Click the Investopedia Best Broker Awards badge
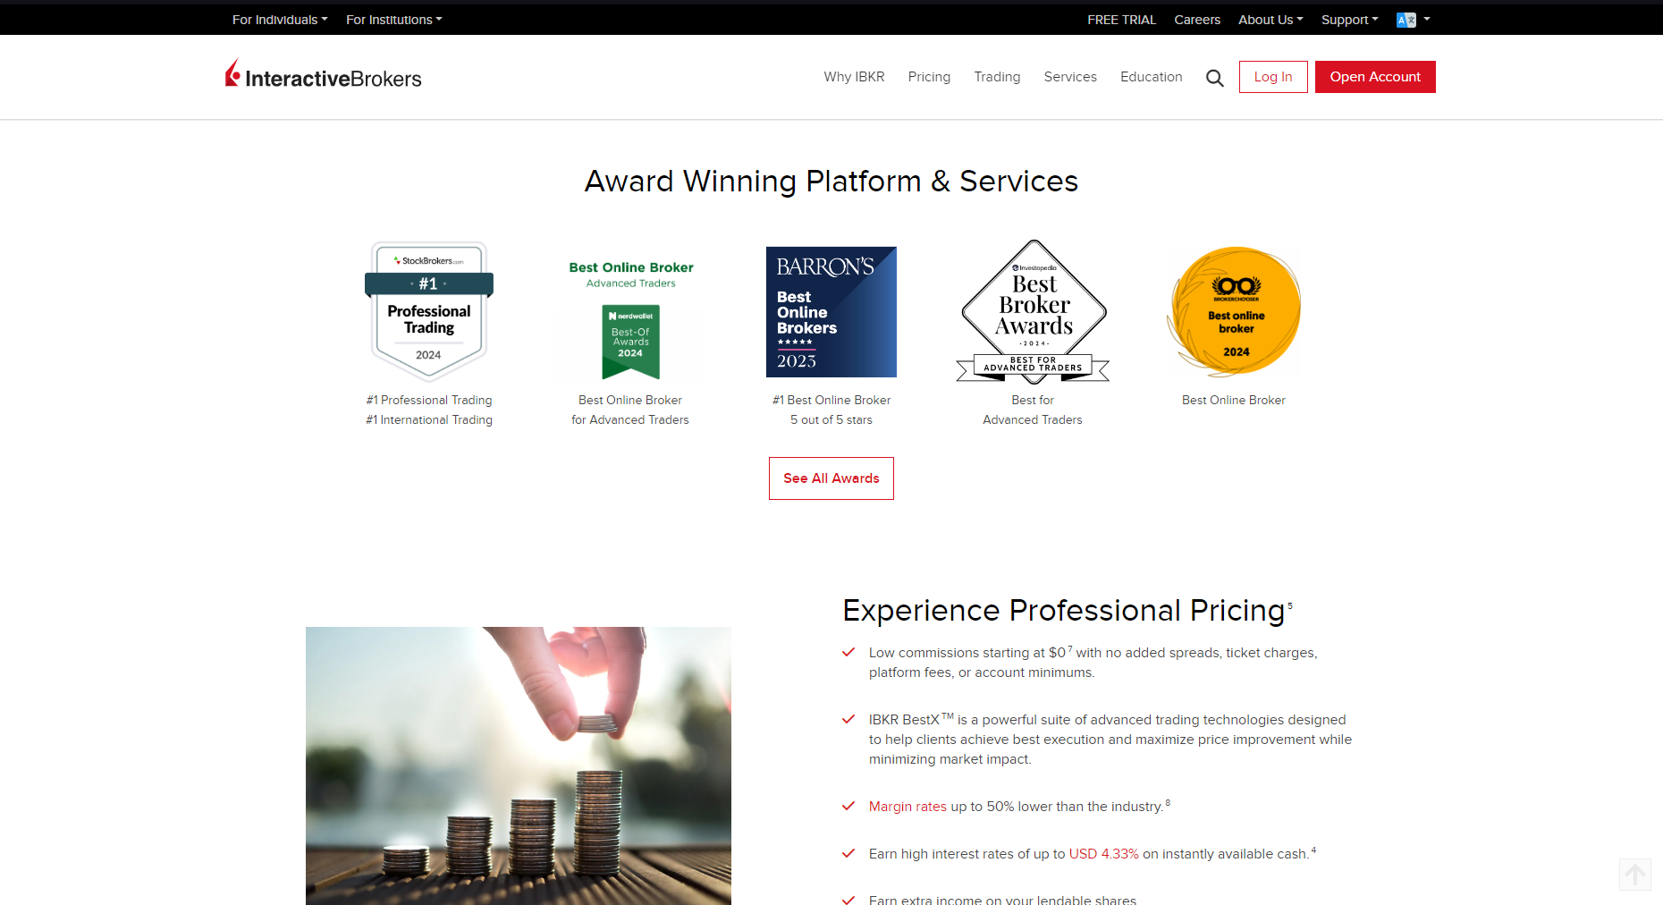 tap(1034, 311)
